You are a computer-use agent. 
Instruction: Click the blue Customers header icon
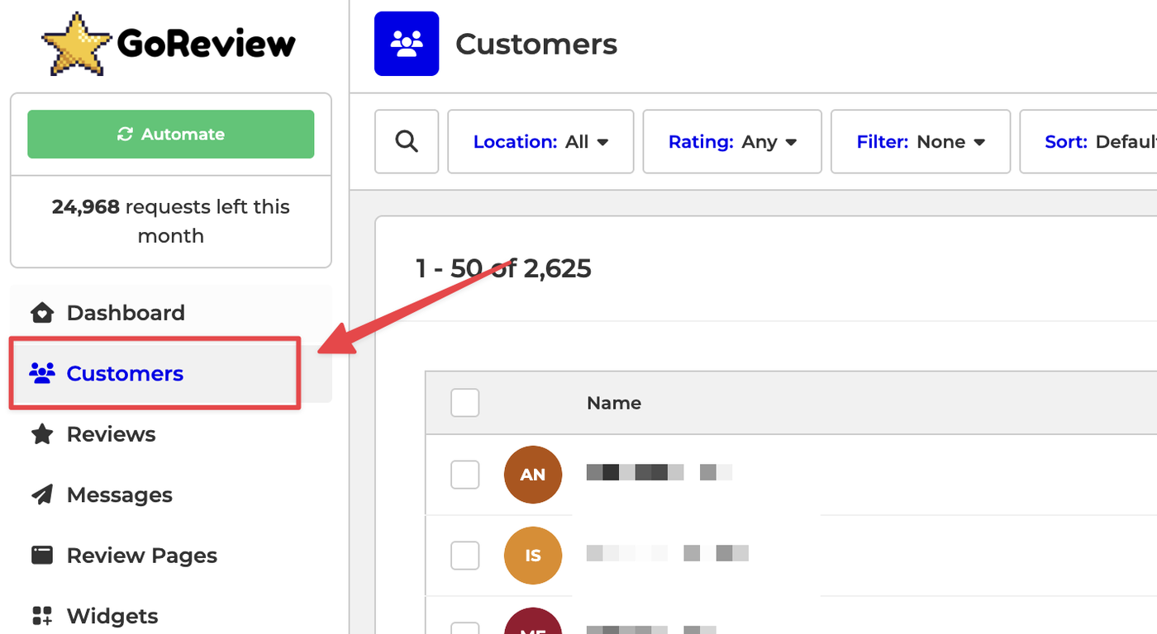pos(407,44)
